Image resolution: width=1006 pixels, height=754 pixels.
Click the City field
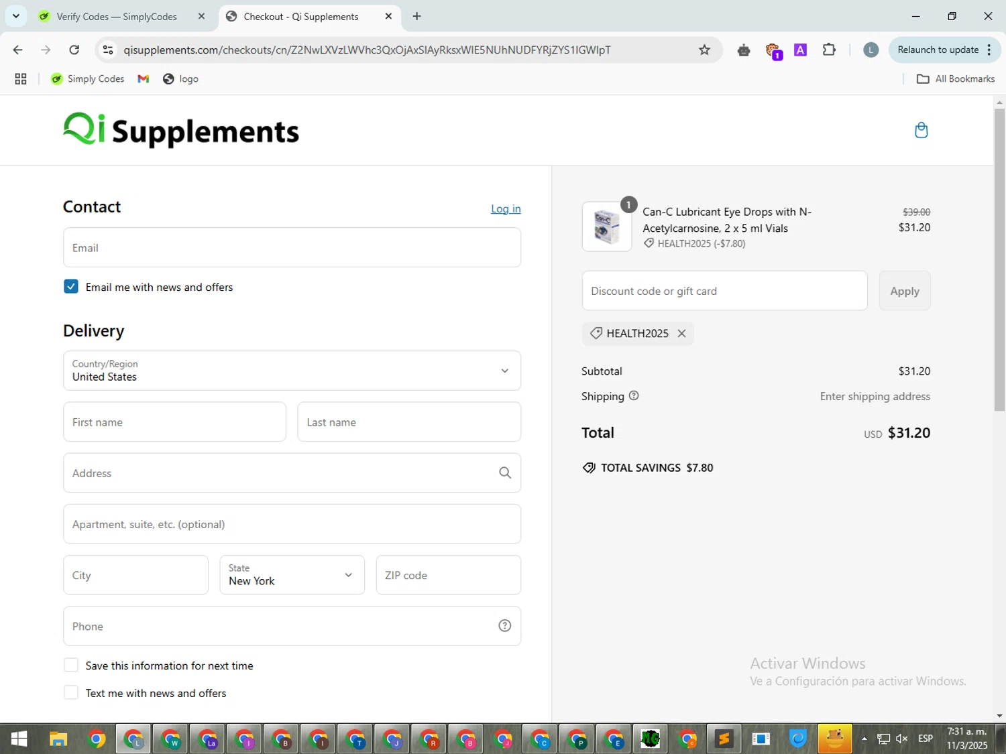[135, 575]
